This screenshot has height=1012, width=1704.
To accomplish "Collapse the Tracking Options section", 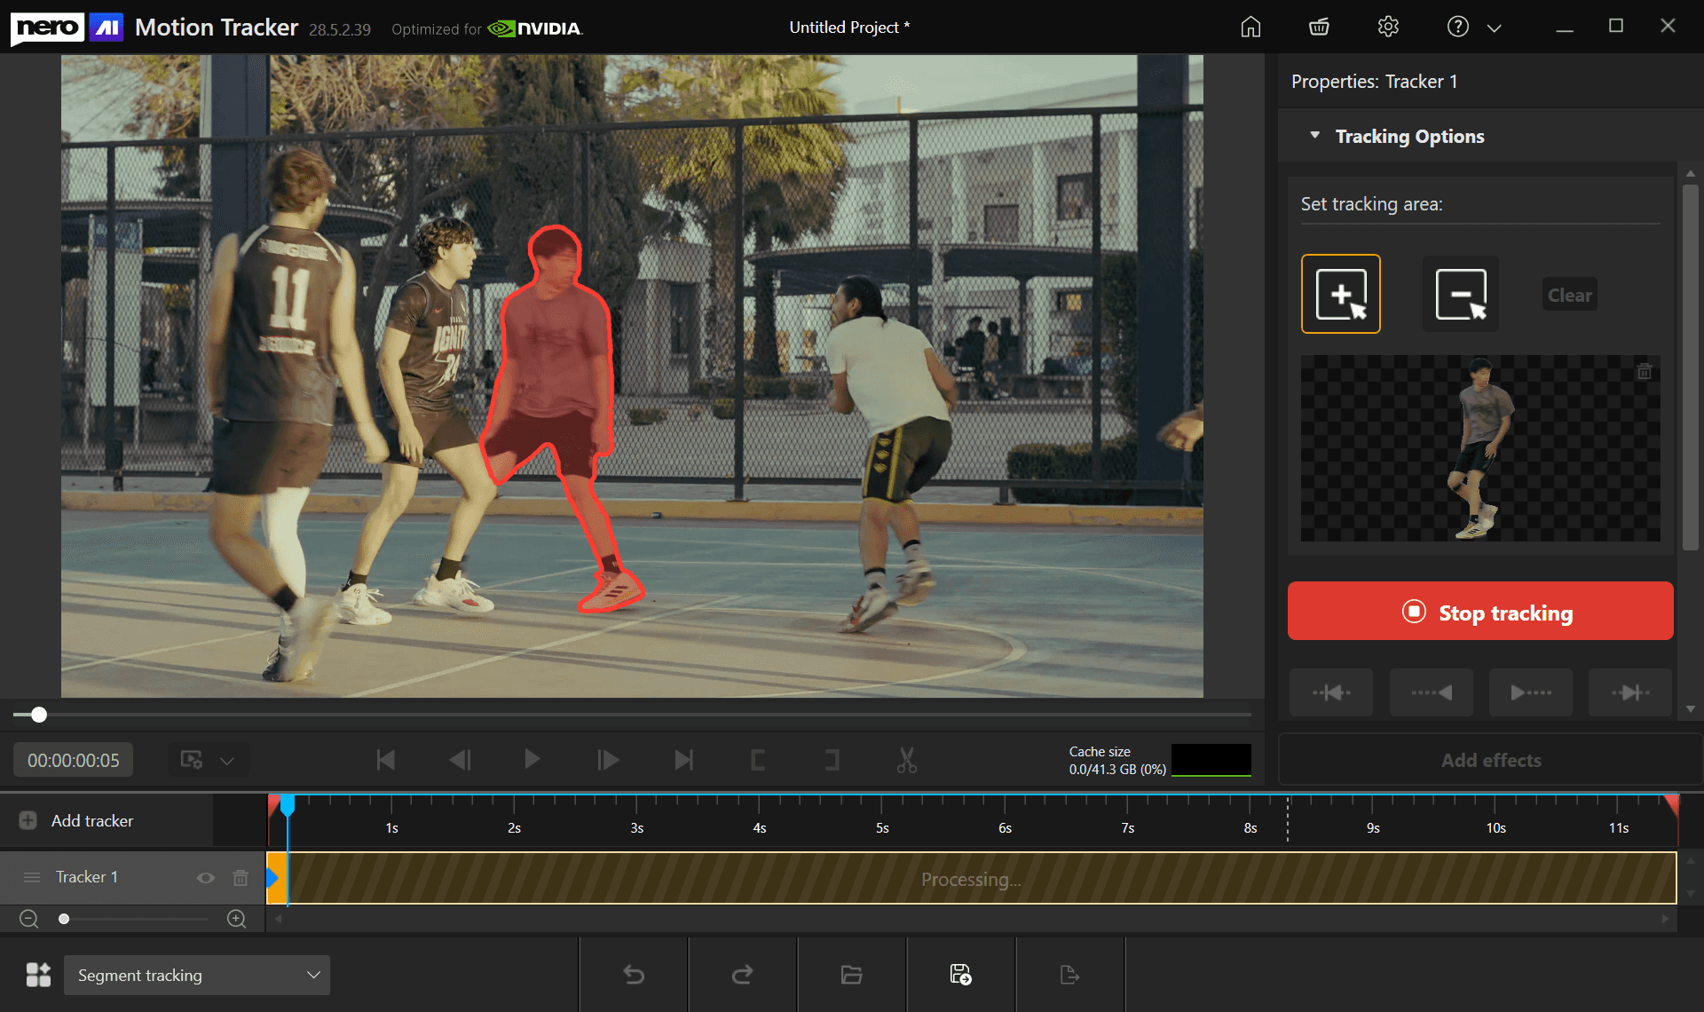I will [1315, 136].
